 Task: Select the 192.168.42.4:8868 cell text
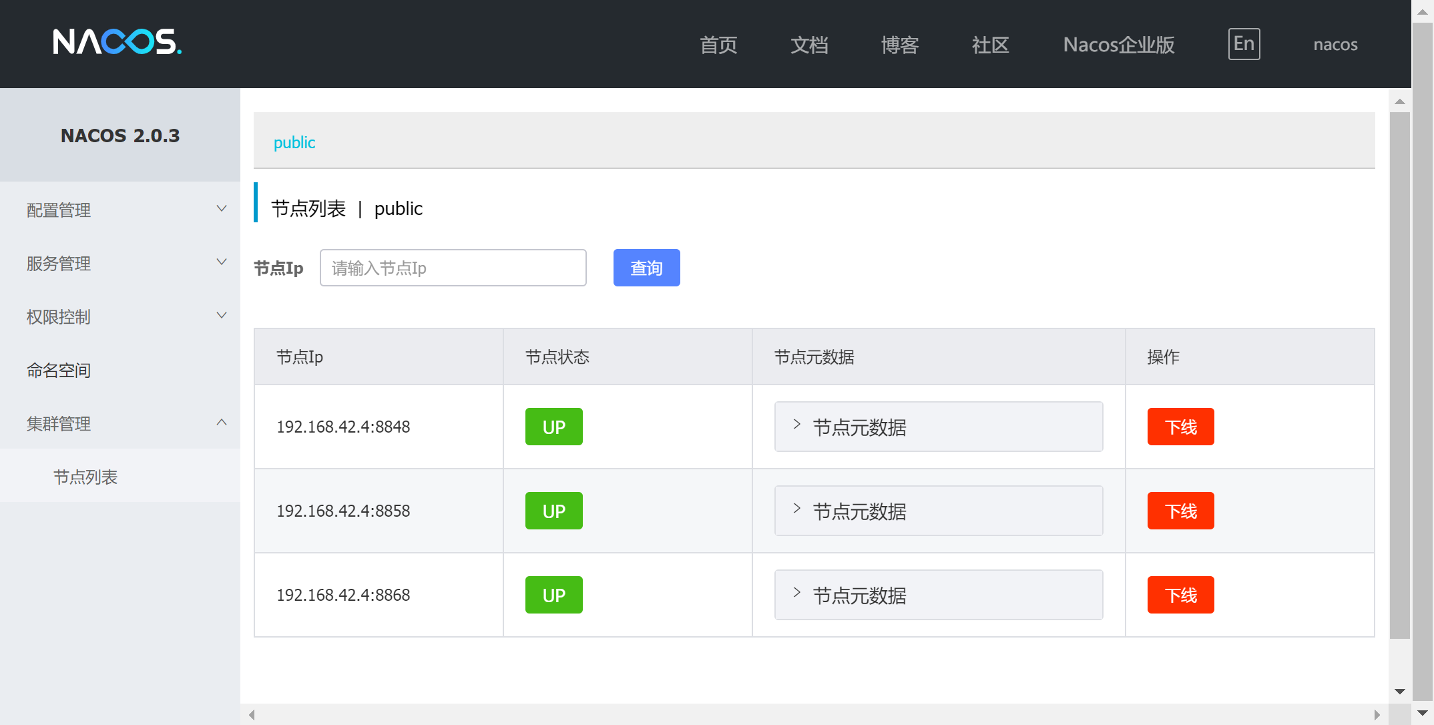pyautogui.click(x=343, y=595)
